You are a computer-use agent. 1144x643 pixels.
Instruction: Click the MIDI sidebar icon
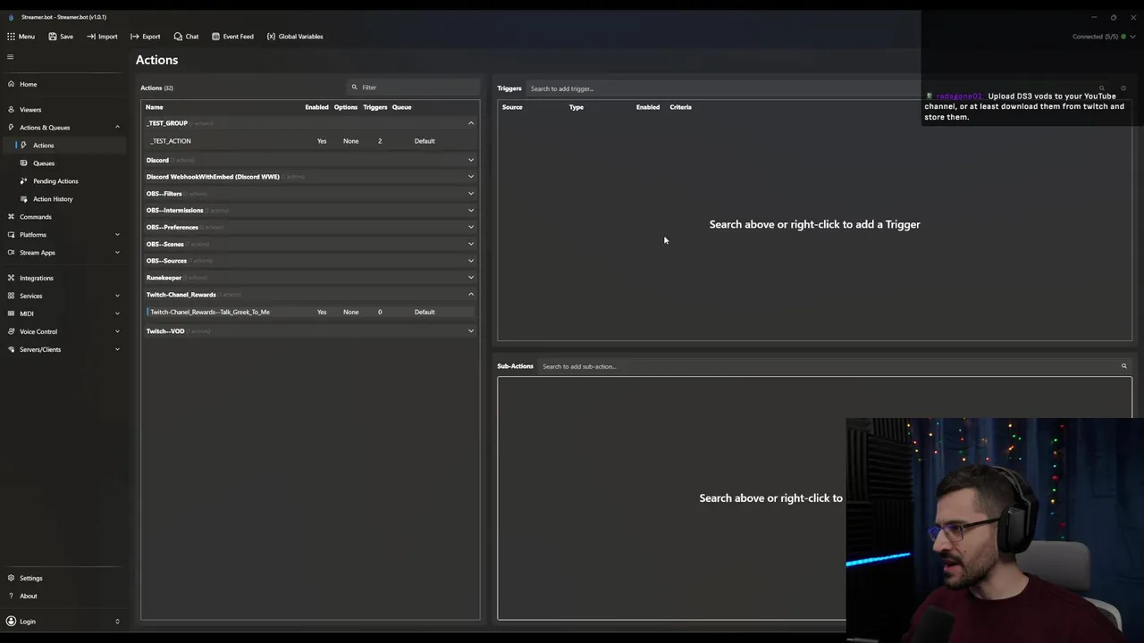coord(11,313)
